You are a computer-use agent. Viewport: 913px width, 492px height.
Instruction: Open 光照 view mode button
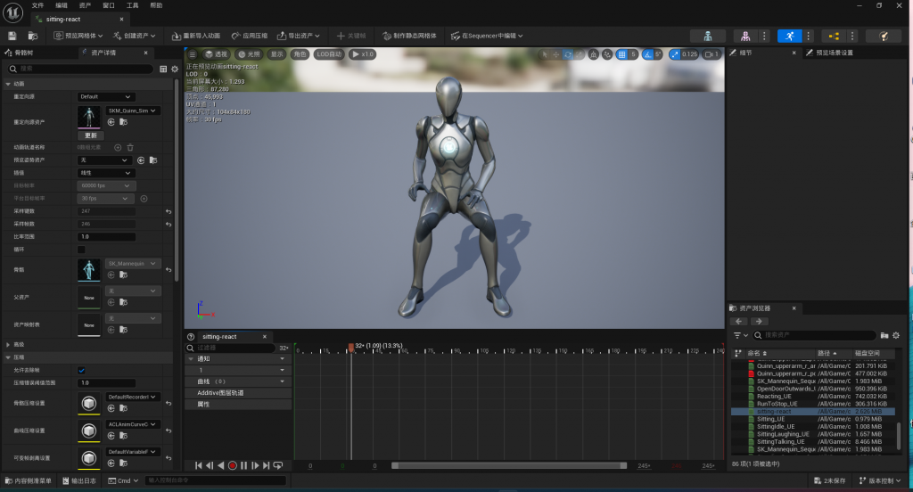pyautogui.click(x=250, y=54)
